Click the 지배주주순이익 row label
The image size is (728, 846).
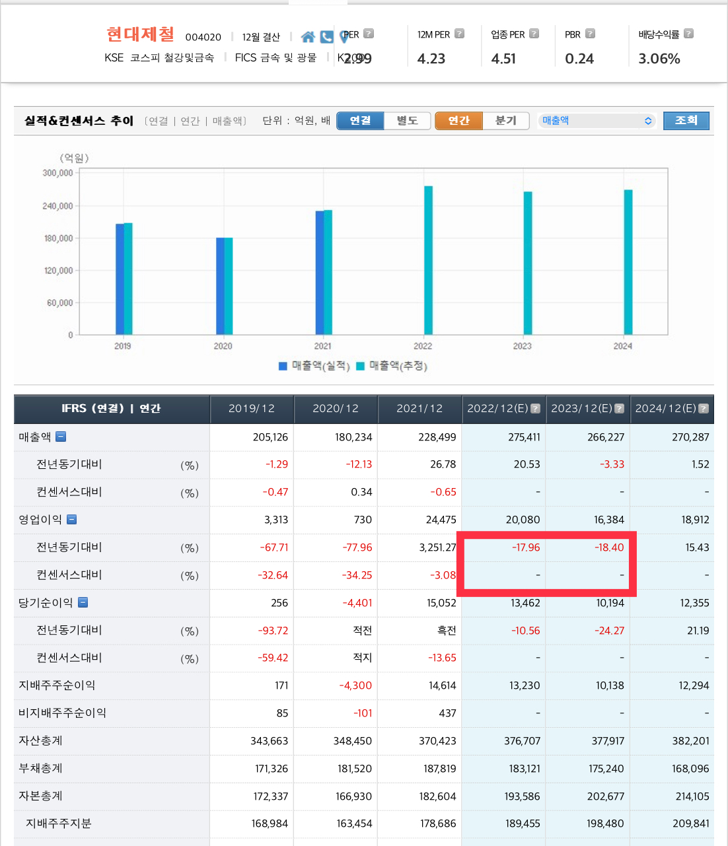(57, 686)
